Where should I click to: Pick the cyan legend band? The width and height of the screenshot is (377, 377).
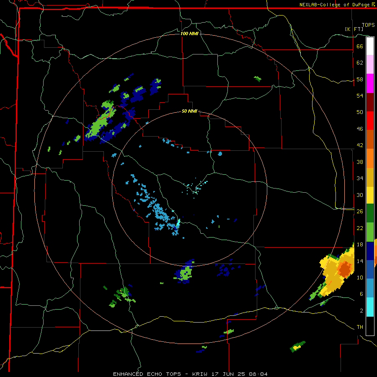tap(370, 307)
